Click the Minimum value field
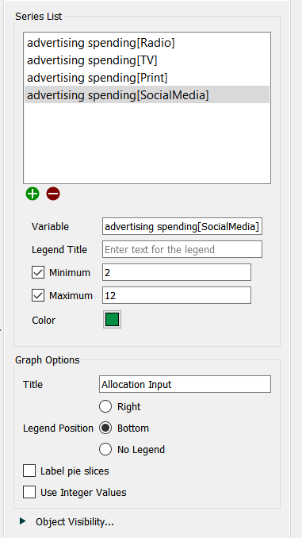Image resolution: width=302 pixels, height=538 pixels. click(x=177, y=272)
